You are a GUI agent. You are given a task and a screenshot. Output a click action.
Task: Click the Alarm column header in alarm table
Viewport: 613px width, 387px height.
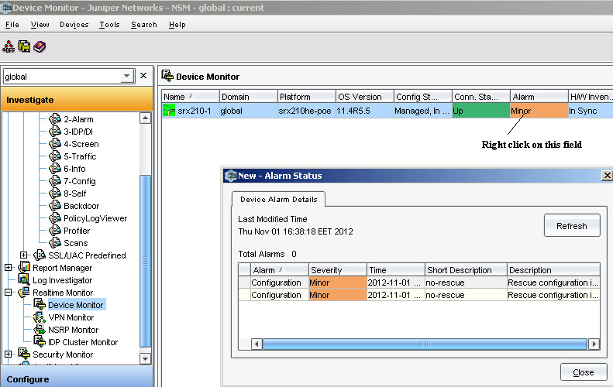(x=279, y=270)
